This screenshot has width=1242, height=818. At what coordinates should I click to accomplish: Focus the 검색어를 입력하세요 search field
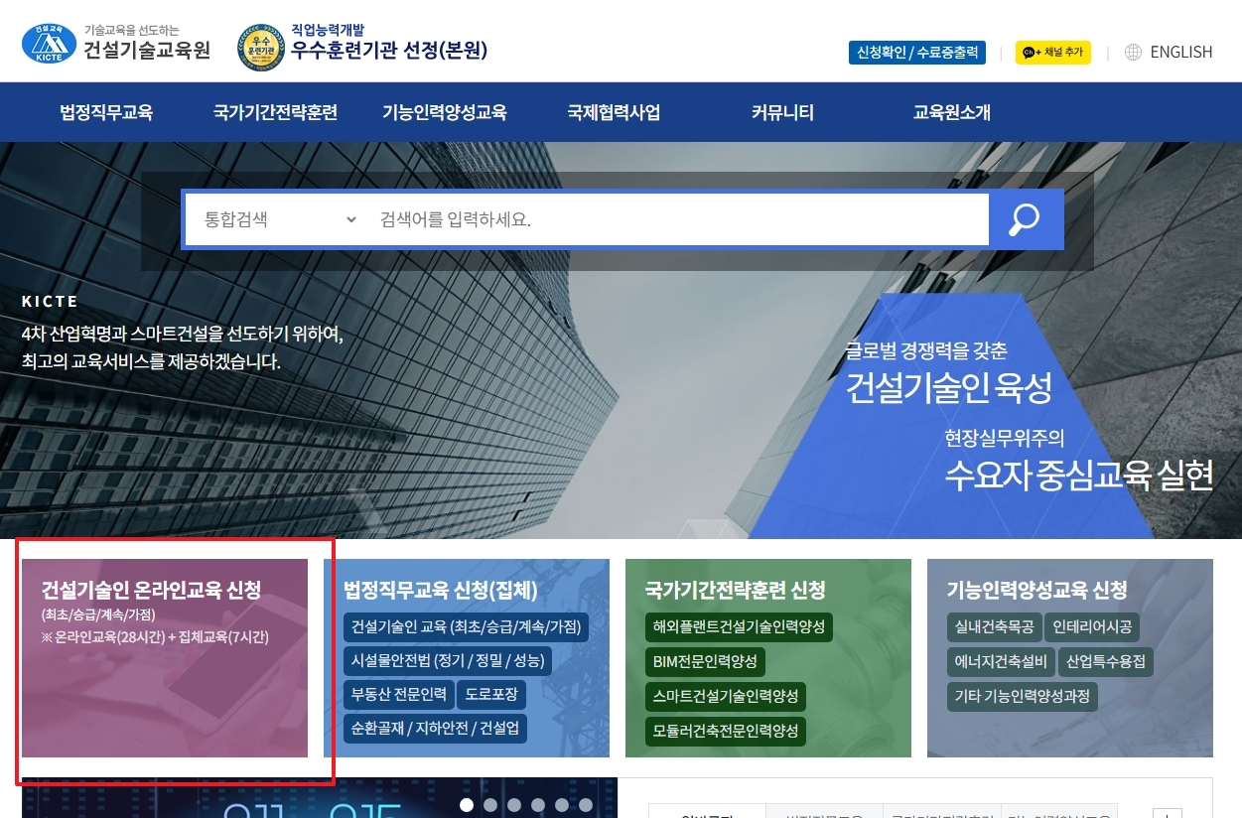pos(677,219)
